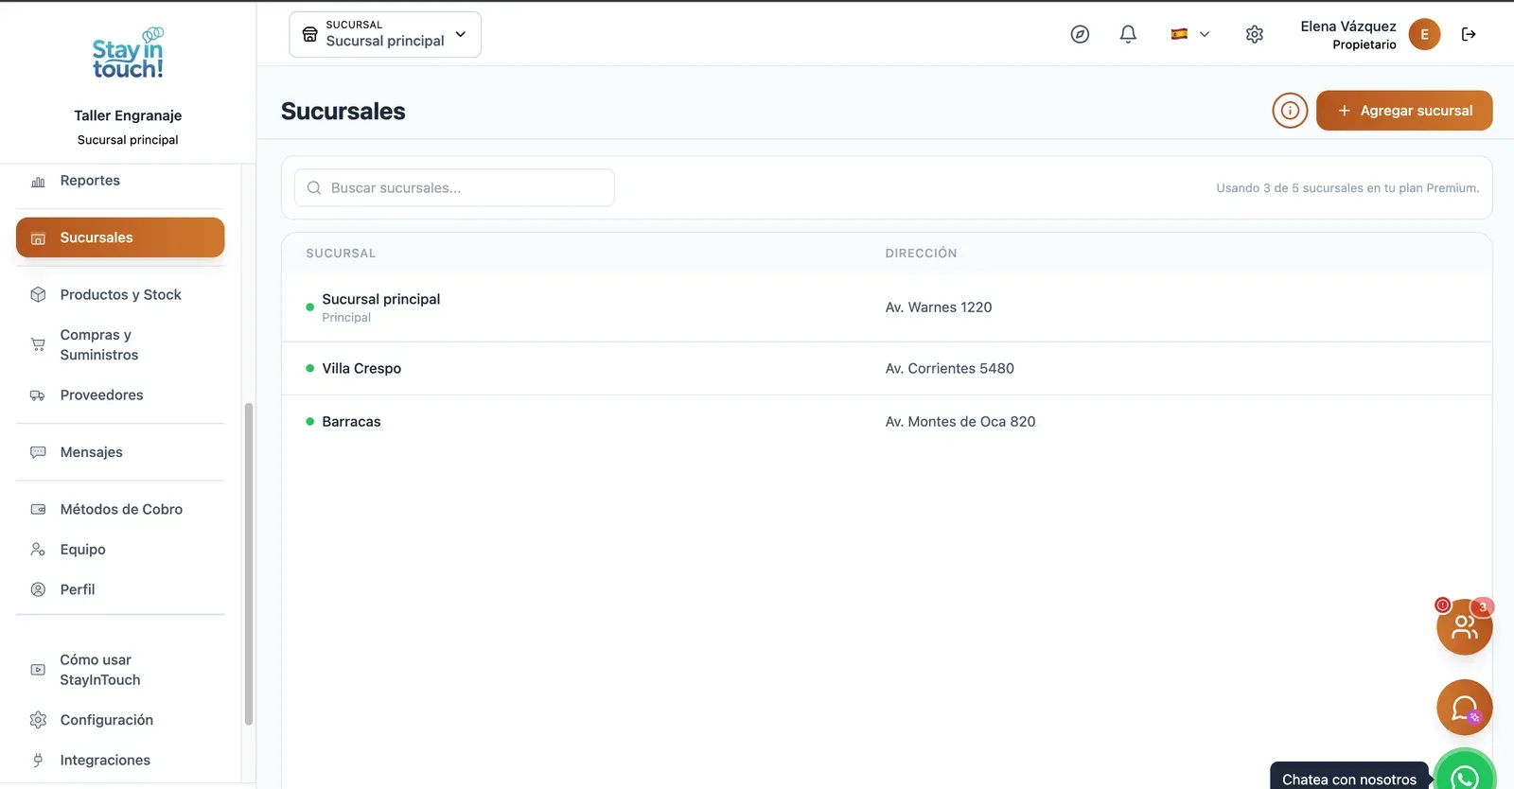
Task: Select the Barracas branch row
Action: pyautogui.click(x=887, y=422)
